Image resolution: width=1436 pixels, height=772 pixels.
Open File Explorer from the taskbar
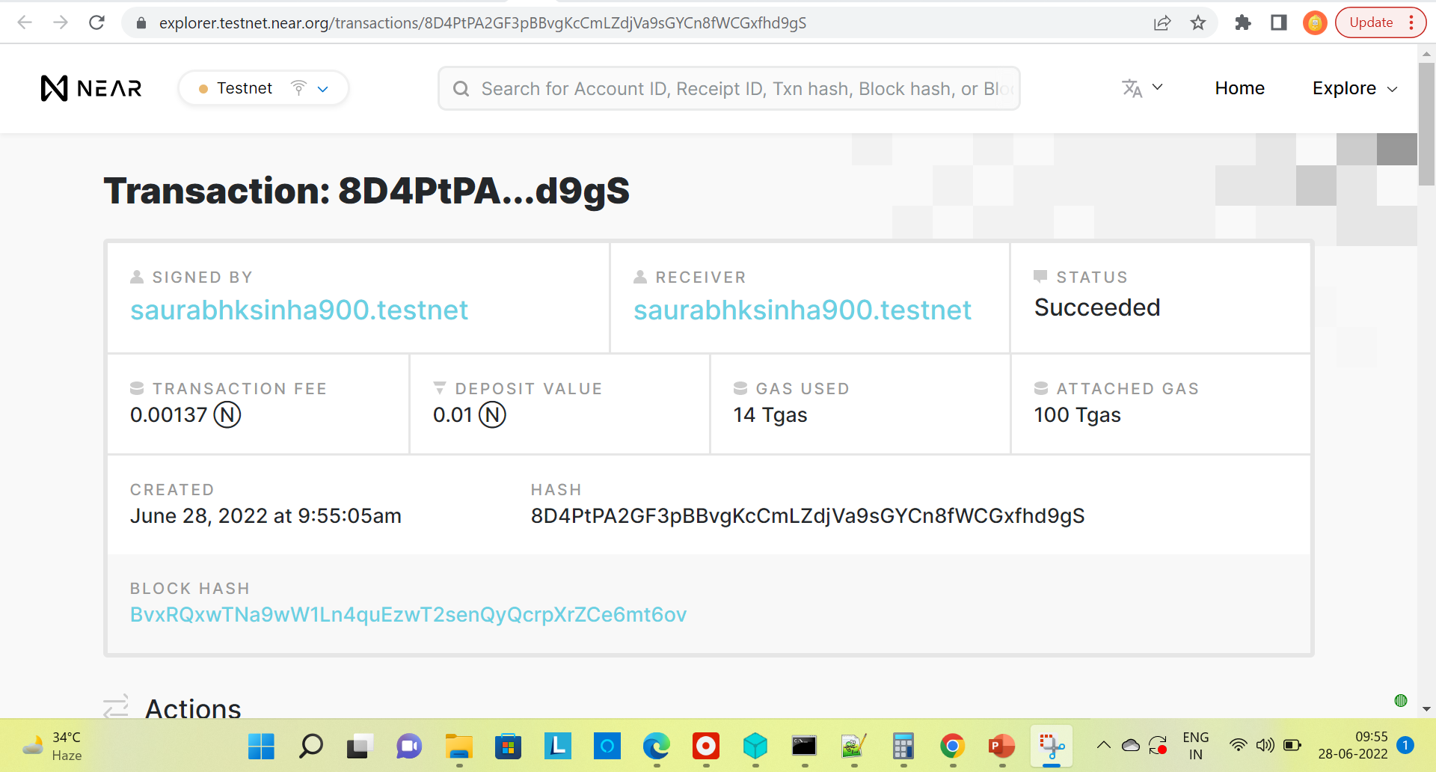(x=458, y=746)
